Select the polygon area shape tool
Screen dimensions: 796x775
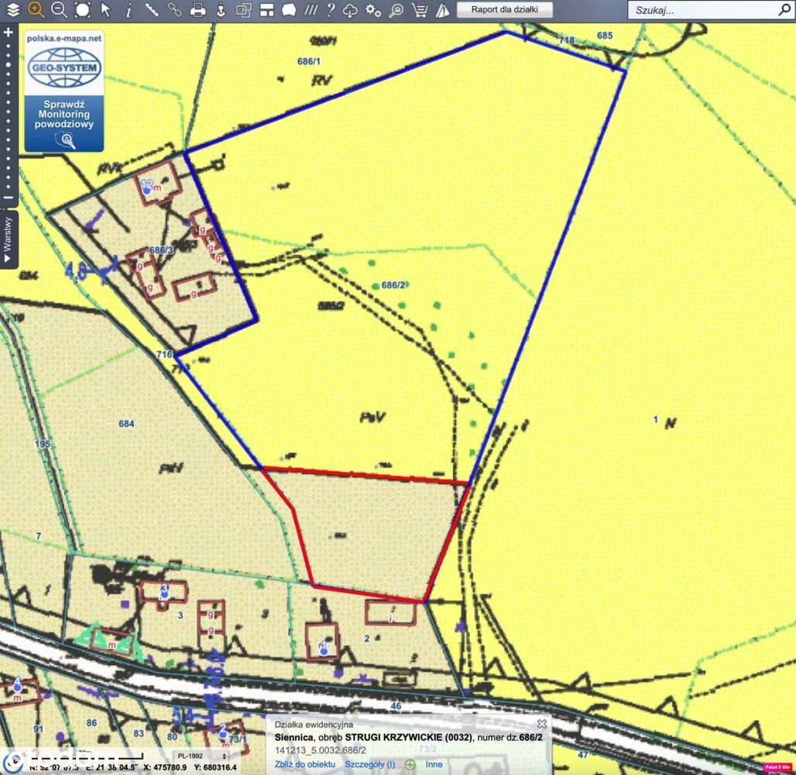[289, 9]
